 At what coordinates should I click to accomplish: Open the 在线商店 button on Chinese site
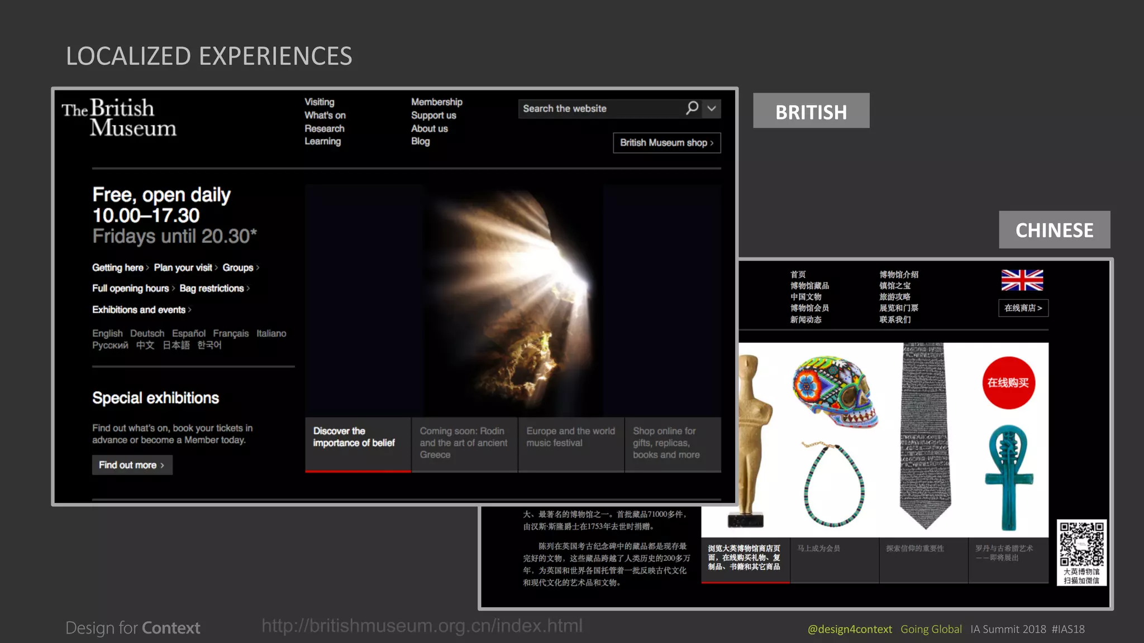pyautogui.click(x=1023, y=308)
